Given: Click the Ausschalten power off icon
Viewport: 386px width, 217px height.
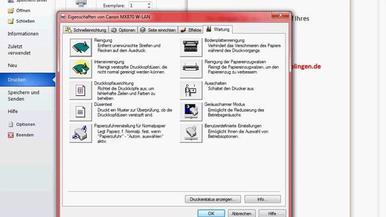Looking at the screenshot, I should point(191,90).
